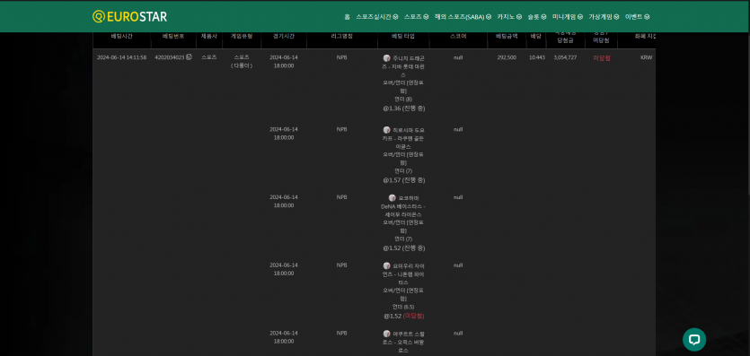Click the 배당 column header
750x356 pixels.
(535, 36)
